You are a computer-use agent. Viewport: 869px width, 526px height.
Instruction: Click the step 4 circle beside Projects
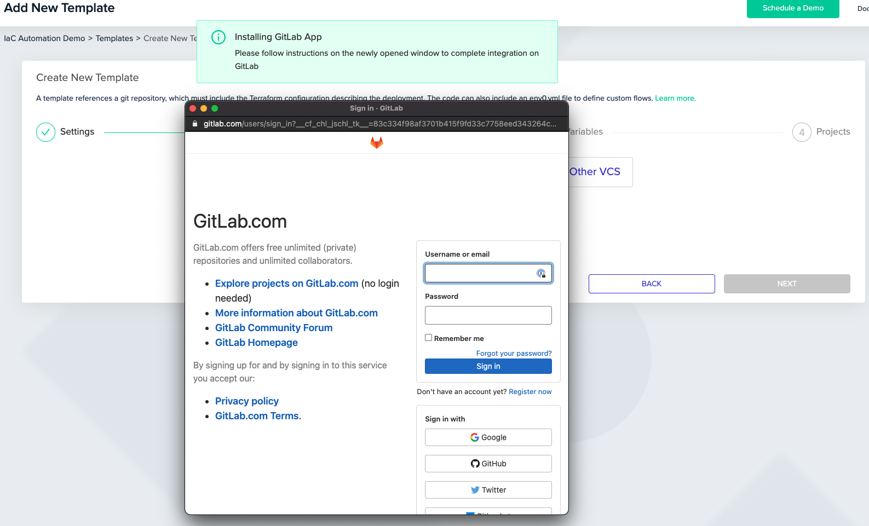point(802,132)
